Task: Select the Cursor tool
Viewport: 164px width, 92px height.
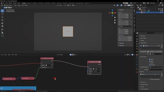Action: (2, 14)
